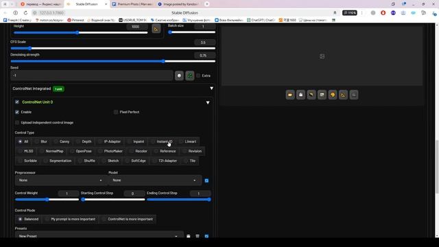Screen dimensions: 439x247
Task: Click the last gray icon in output toolbar
Action: [354, 95]
